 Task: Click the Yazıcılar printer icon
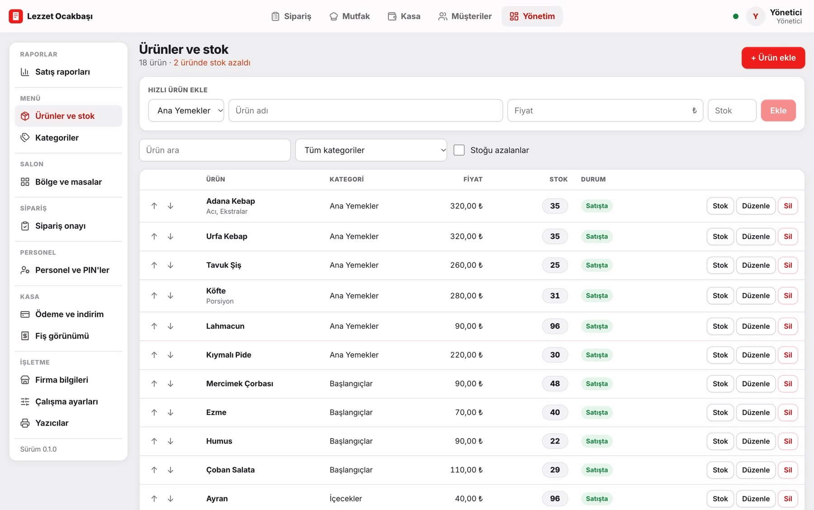click(x=25, y=423)
